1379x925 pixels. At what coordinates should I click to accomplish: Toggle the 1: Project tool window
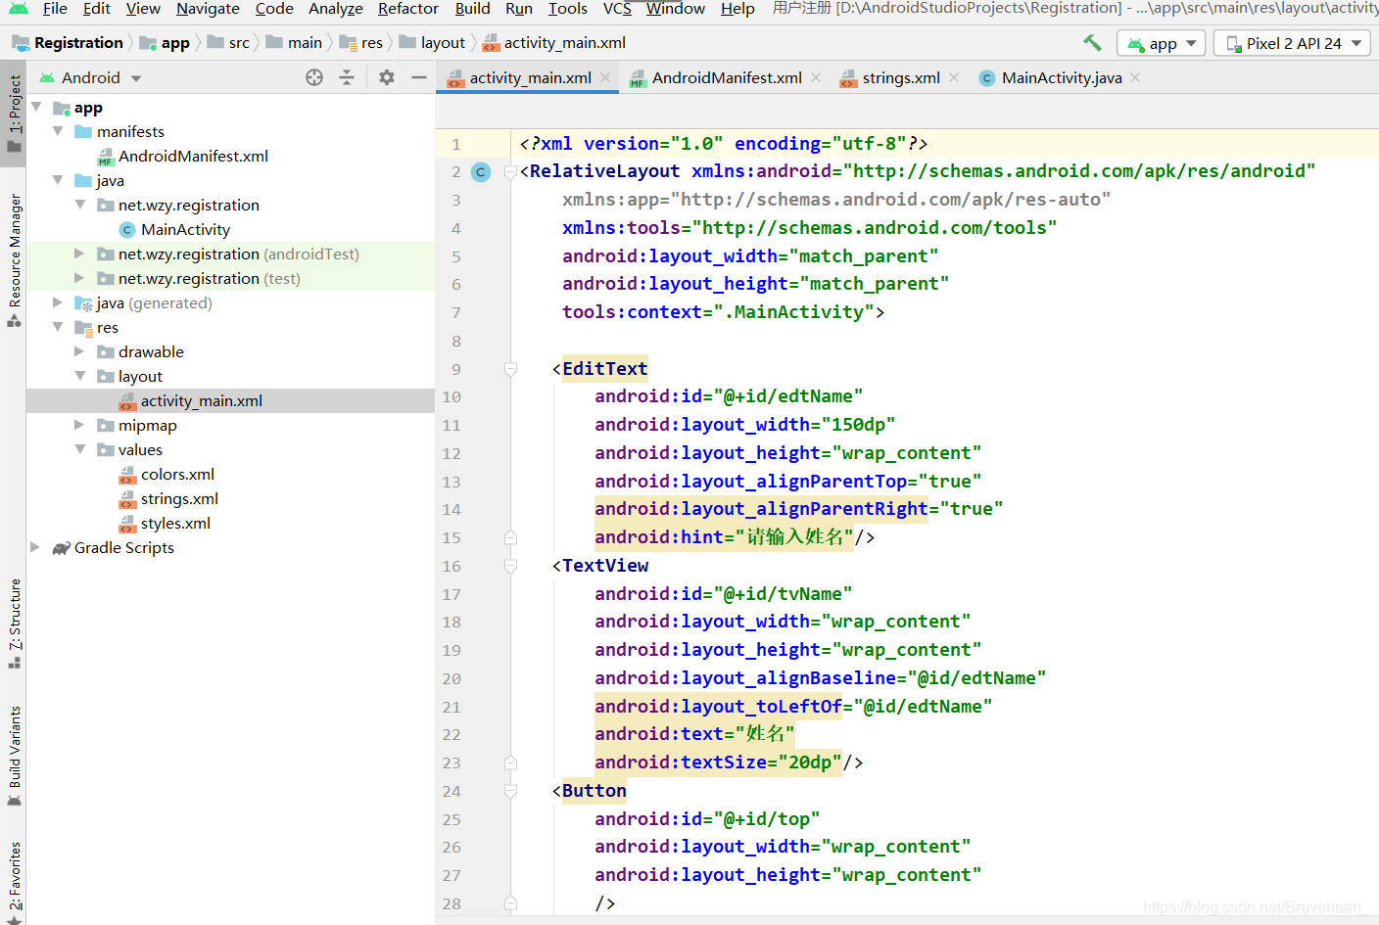14,114
